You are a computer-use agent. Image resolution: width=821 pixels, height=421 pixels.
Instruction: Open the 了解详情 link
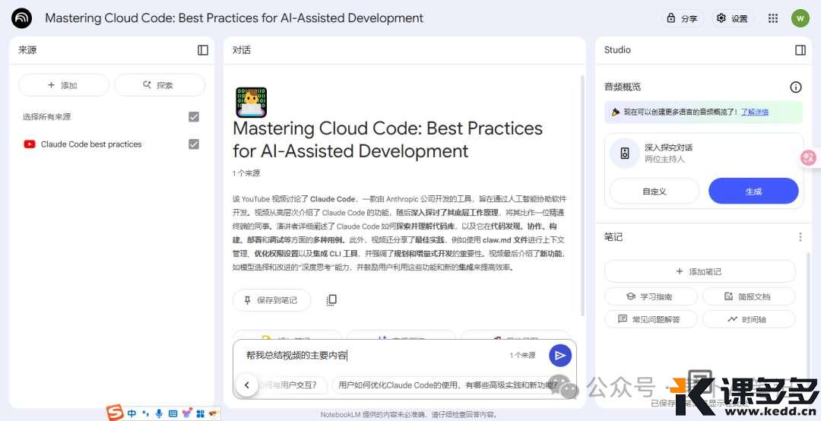click(x=755, y=112)
